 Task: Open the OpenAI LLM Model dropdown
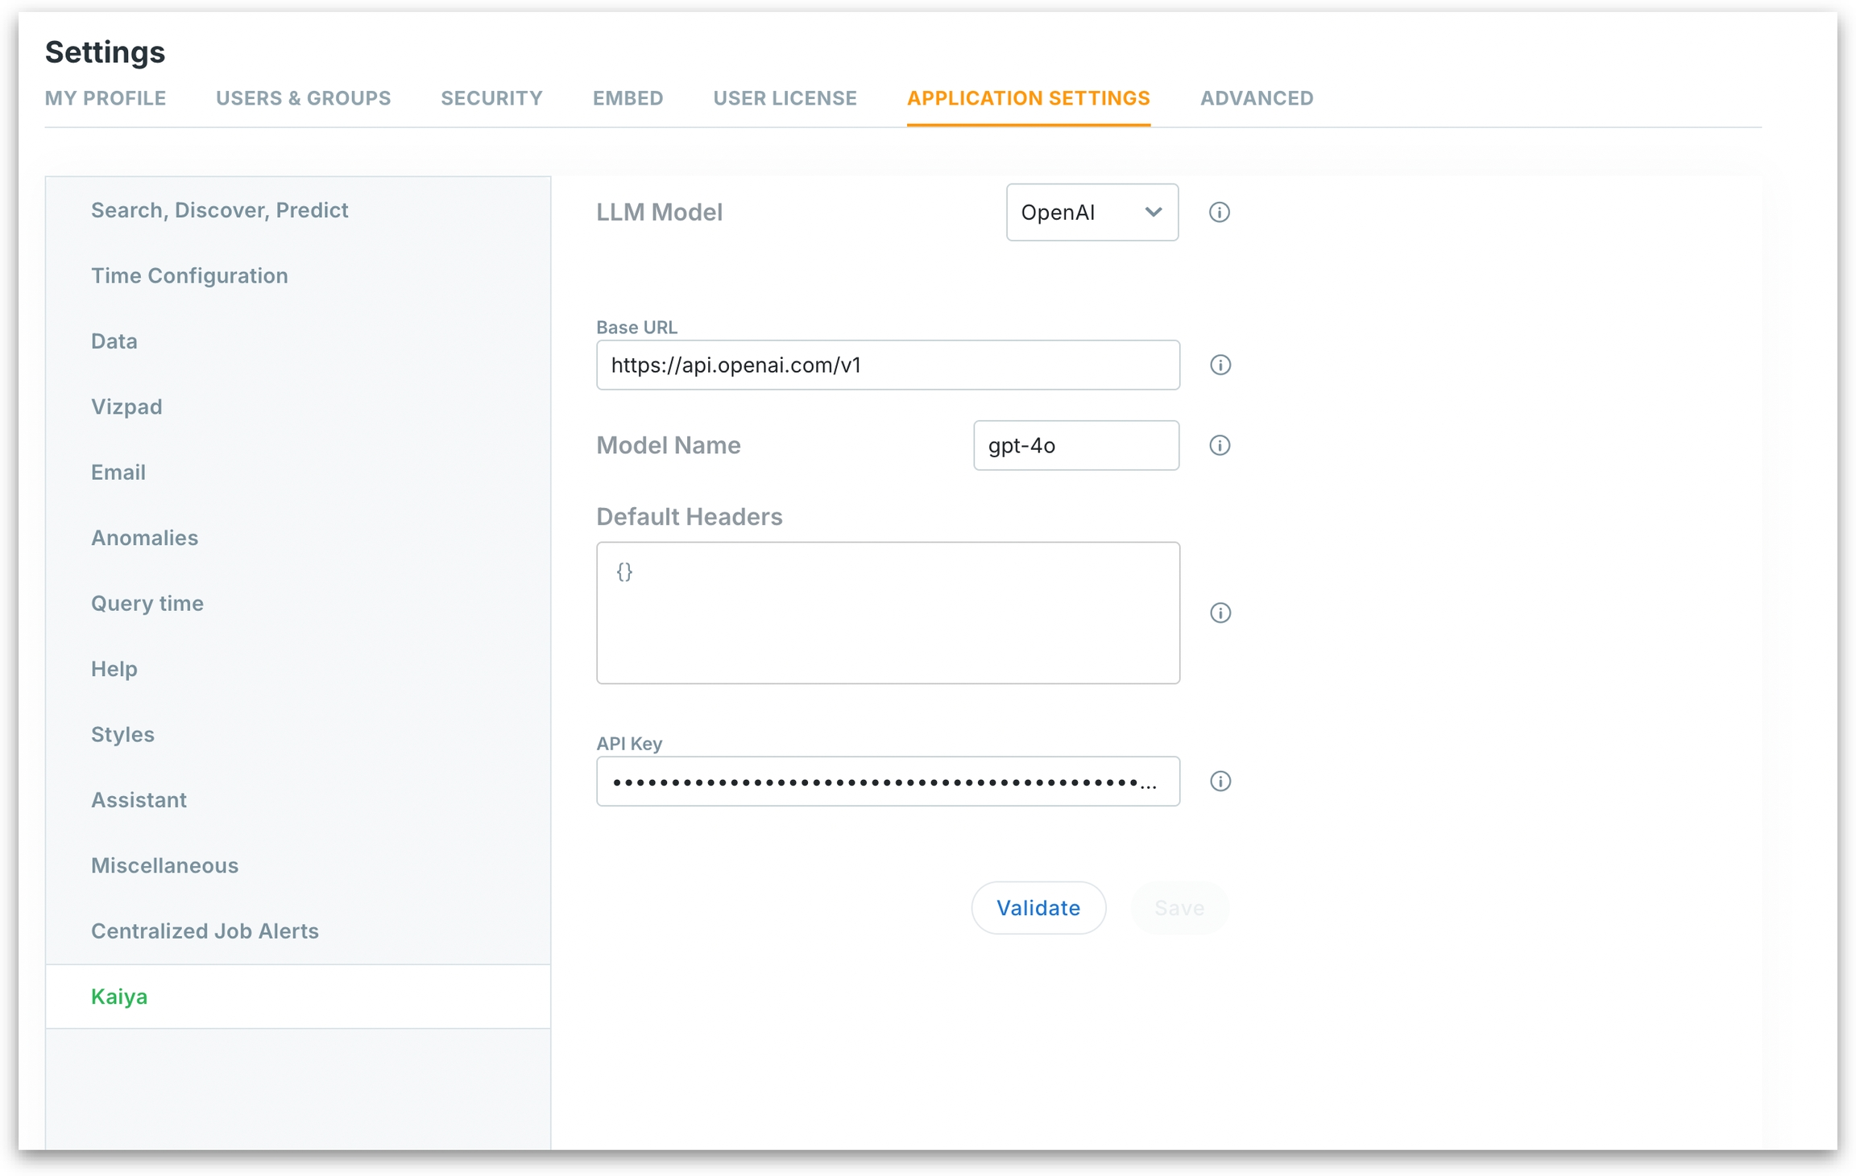point(1092,213)
